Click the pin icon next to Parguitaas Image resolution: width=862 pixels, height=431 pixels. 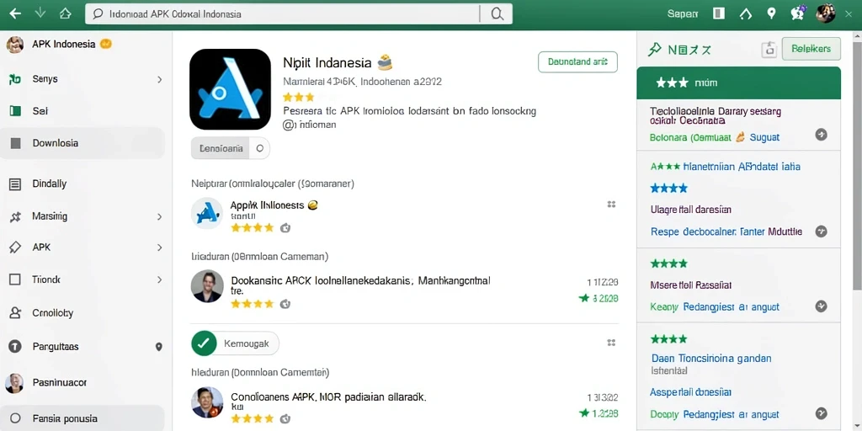[x=159, y=347]
